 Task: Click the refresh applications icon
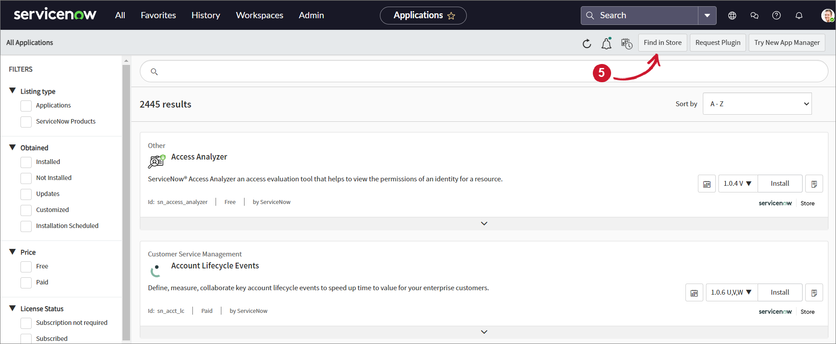click(x=587, y=43)
